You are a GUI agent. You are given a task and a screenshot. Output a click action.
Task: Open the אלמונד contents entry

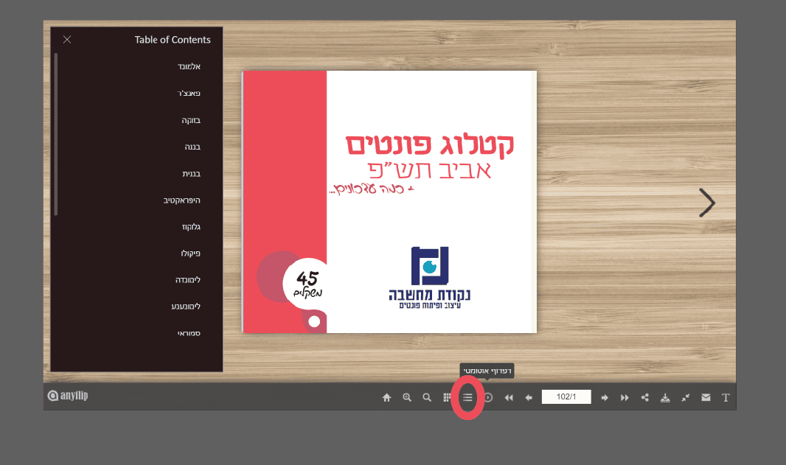coord(189,66)
